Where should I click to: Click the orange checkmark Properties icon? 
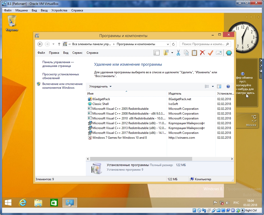(210, 53)
